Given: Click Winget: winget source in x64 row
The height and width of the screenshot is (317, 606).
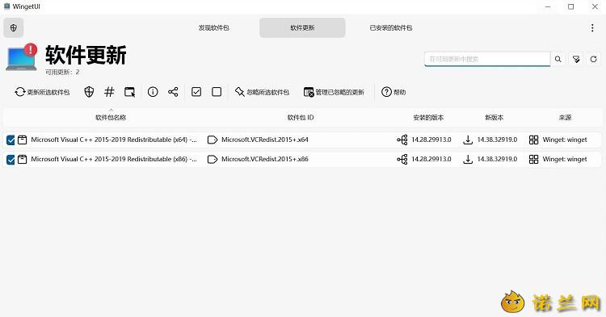Looking at the screenshot, I should [x=565, y=140].
